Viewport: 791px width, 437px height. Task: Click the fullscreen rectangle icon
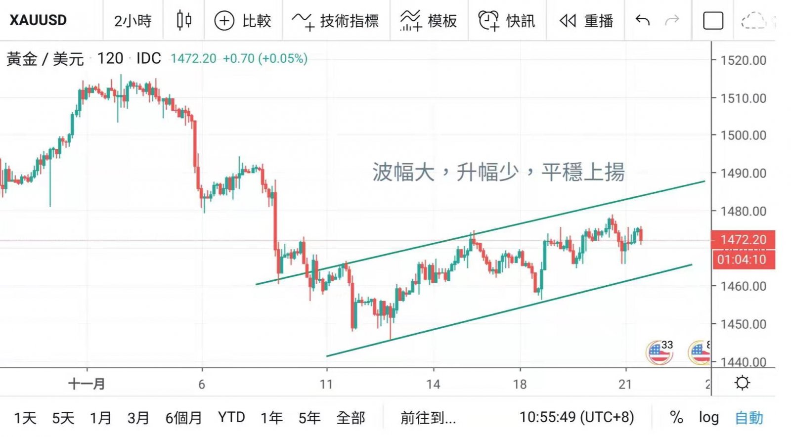[712, 21]
